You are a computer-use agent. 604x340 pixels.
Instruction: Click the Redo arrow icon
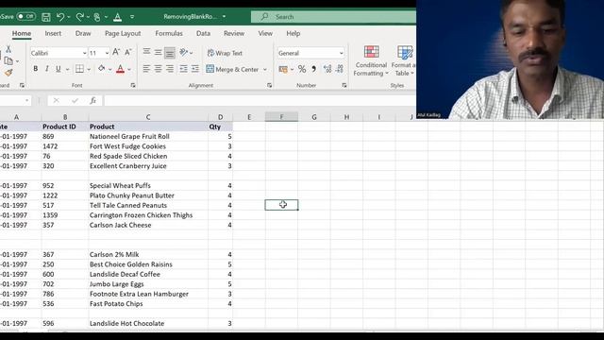point(79,17)
